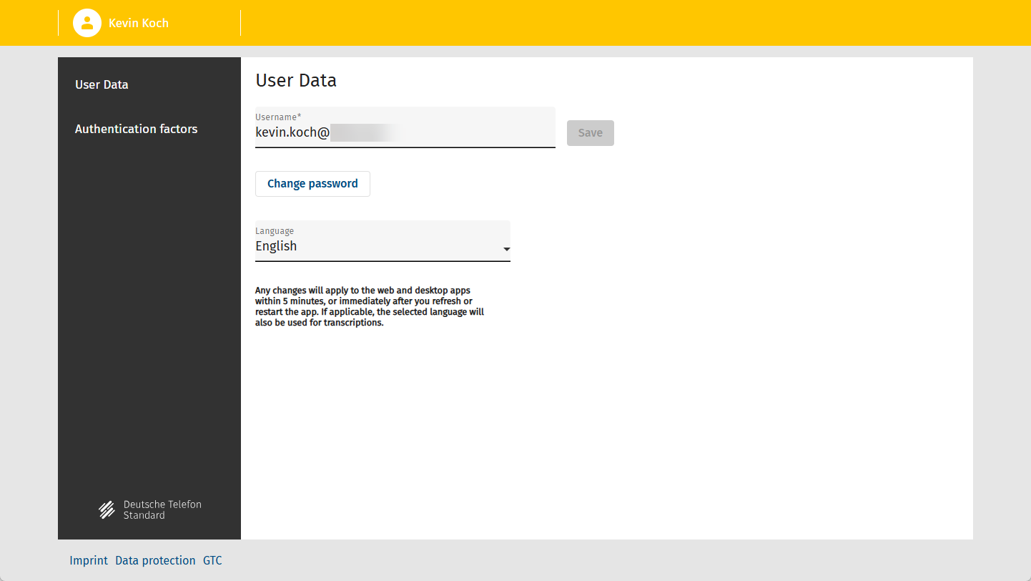
Task: Switch to Authentication factors in sidebar
Action: 136,129
